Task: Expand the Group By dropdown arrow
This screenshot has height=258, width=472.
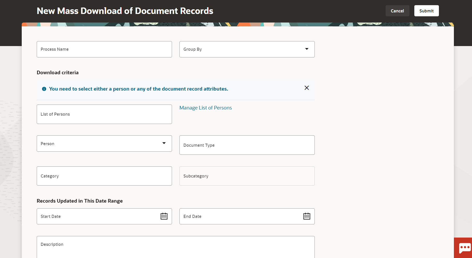Action: 307,49
